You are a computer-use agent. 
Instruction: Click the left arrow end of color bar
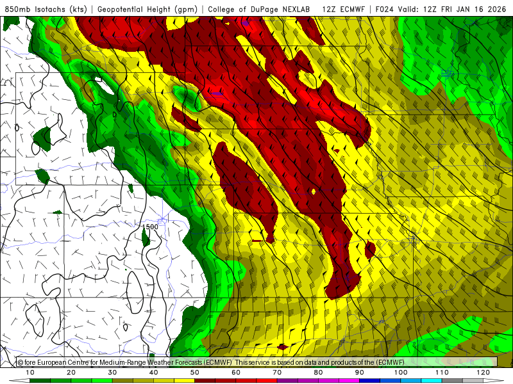[19, 381]
